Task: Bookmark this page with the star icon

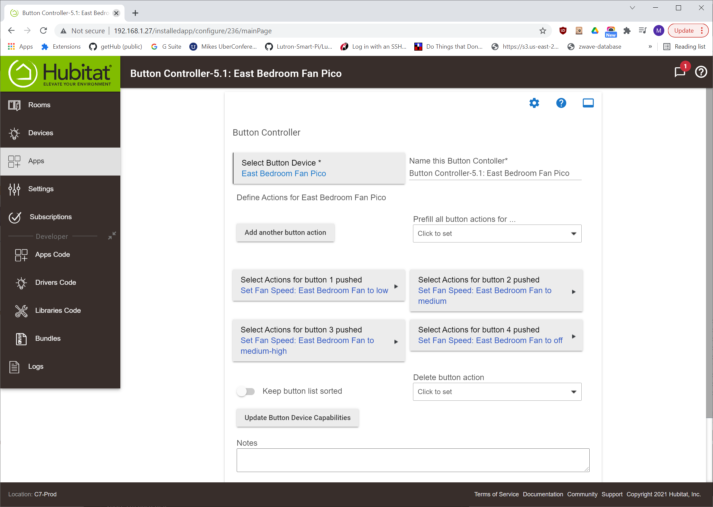Action: tap(543, 31)
